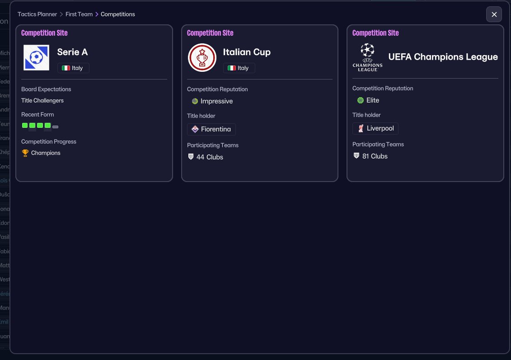
Task: Click the Title Challengers board expectation text
Action: point(42,101)
